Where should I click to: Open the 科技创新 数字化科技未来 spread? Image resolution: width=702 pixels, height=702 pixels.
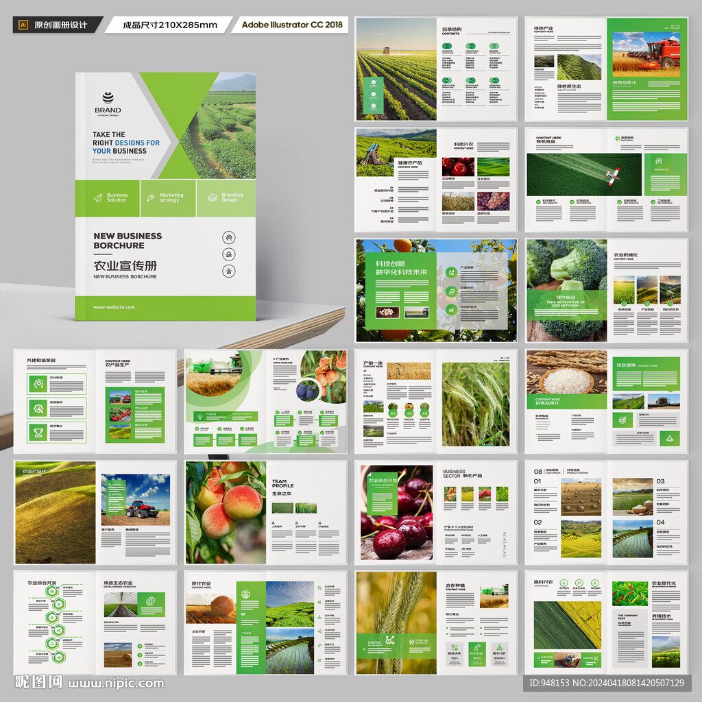point(436,290)
